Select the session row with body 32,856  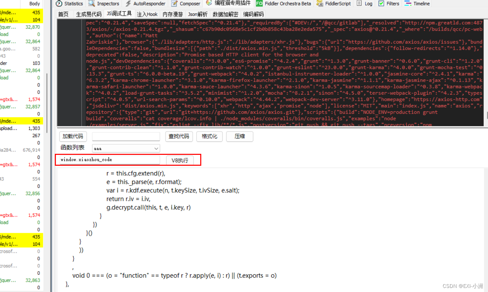[21, 193]
